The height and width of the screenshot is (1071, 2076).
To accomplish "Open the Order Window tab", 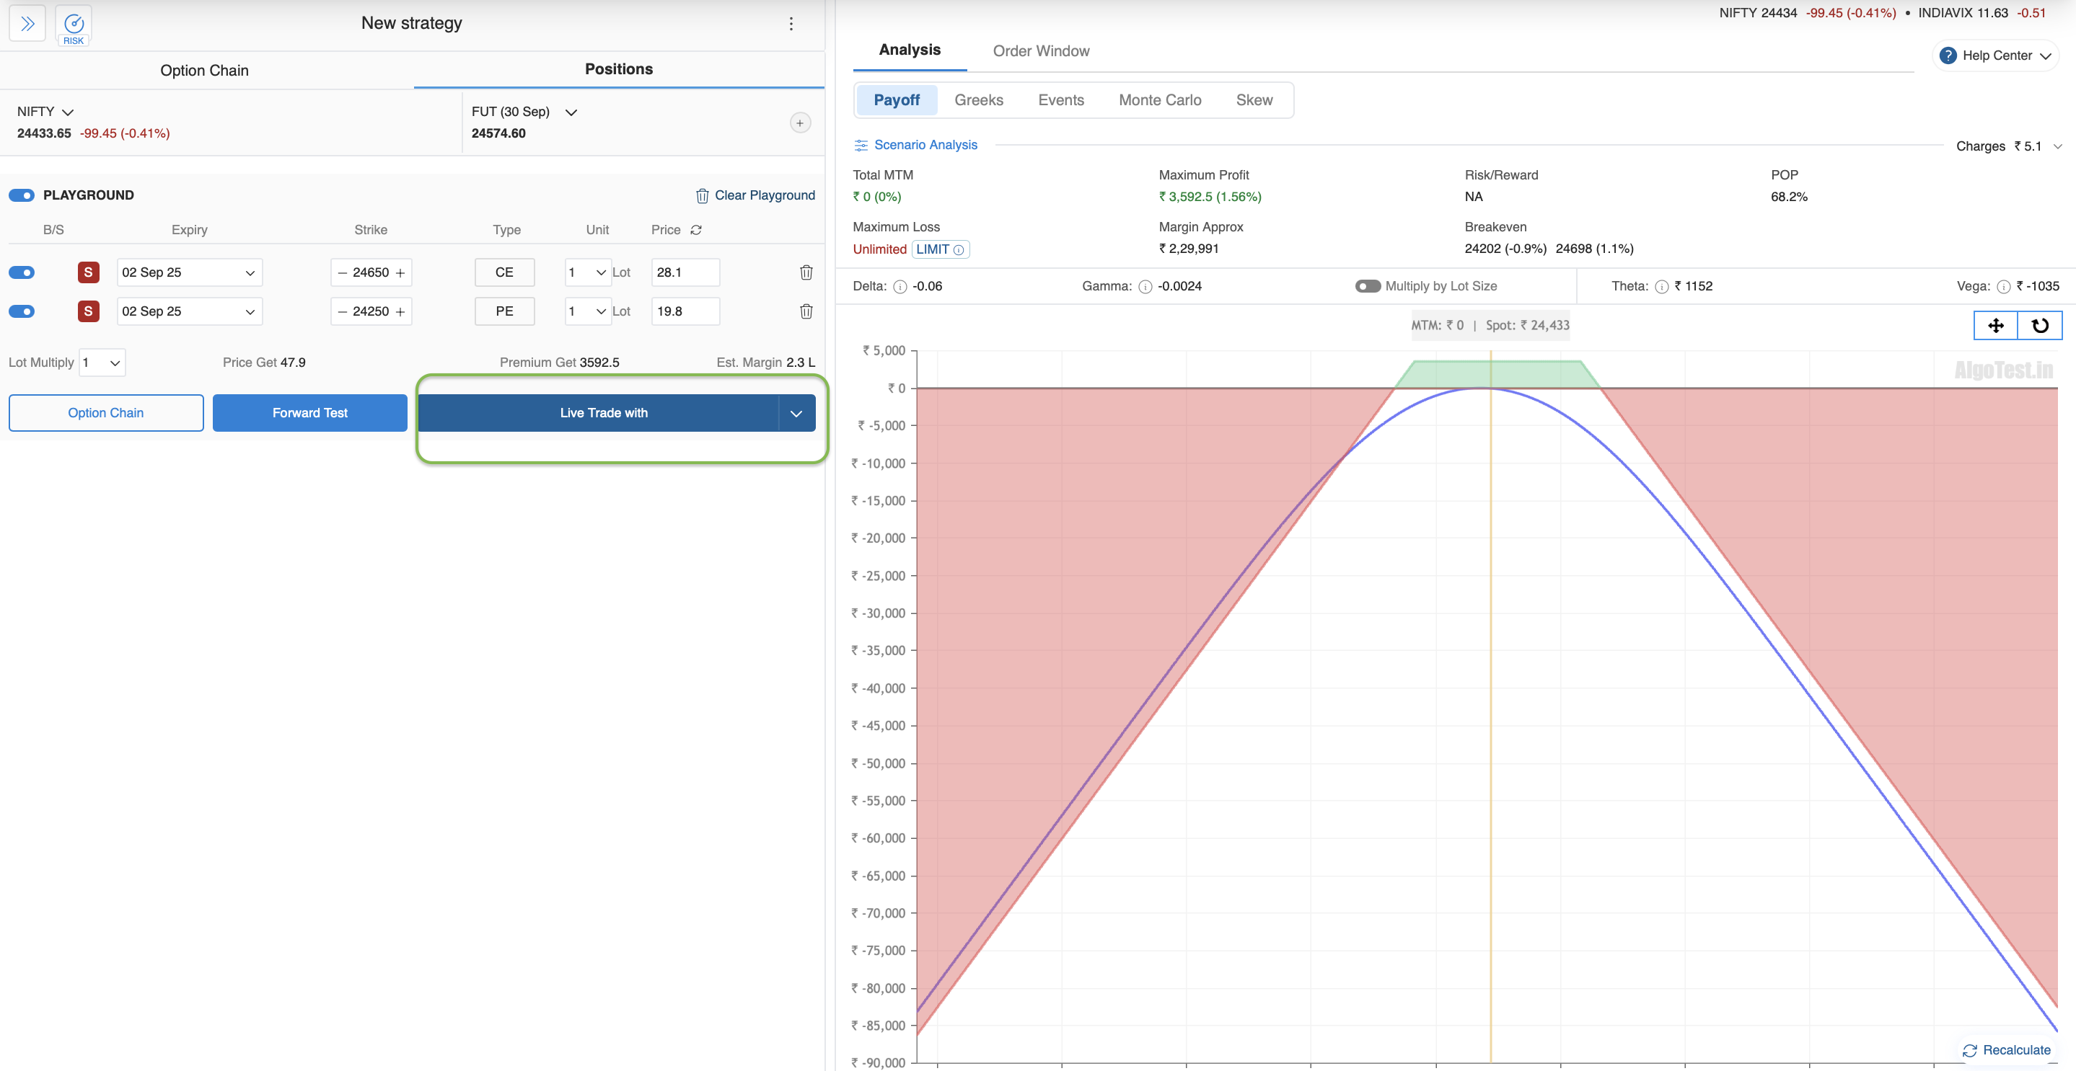I will pyautogui.click(x=1040, y=50).
